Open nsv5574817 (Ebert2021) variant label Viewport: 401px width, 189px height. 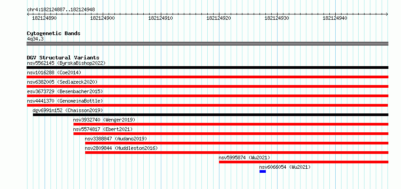click(x=103, y=129)
